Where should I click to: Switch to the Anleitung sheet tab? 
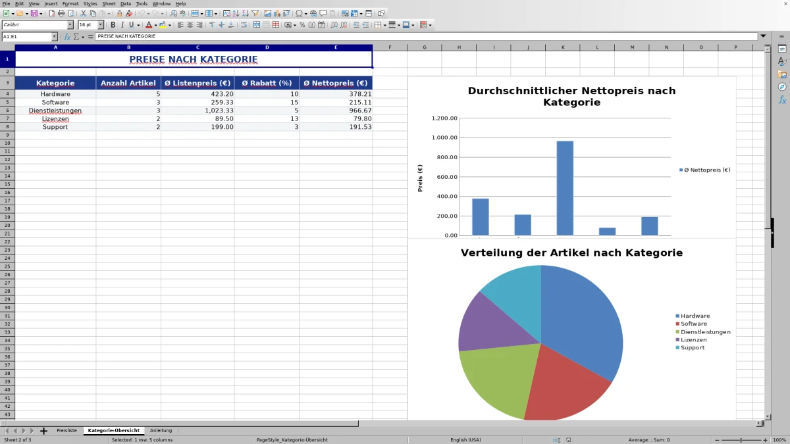tap(161, 430)
